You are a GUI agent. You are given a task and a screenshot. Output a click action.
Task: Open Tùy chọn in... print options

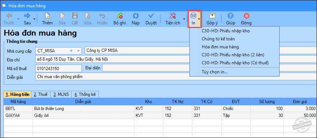(214, 72)
